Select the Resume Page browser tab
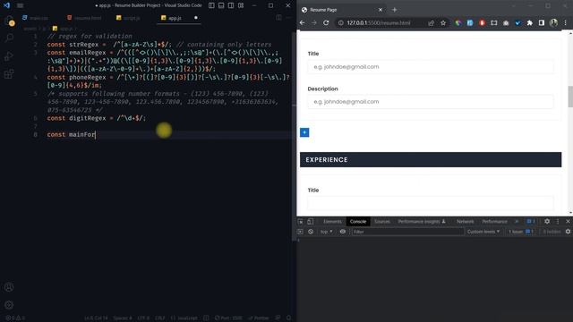 [342, 10]
